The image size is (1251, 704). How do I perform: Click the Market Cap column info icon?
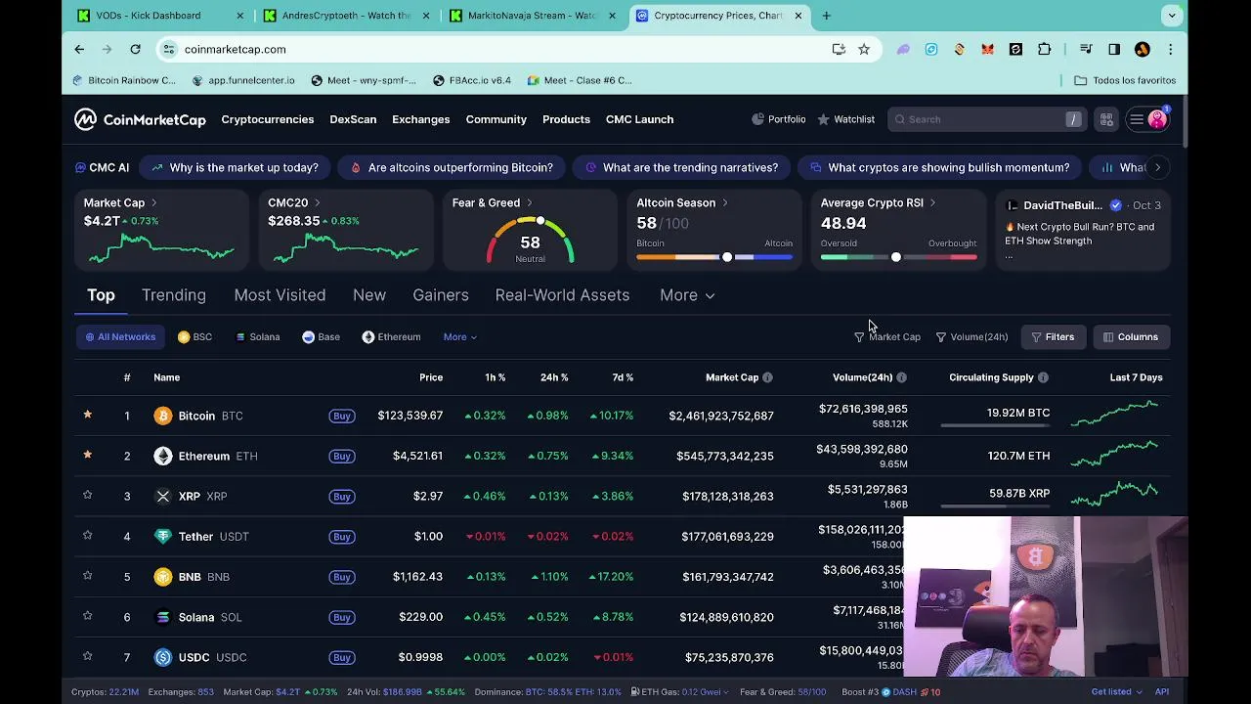(x=767, y=377)
